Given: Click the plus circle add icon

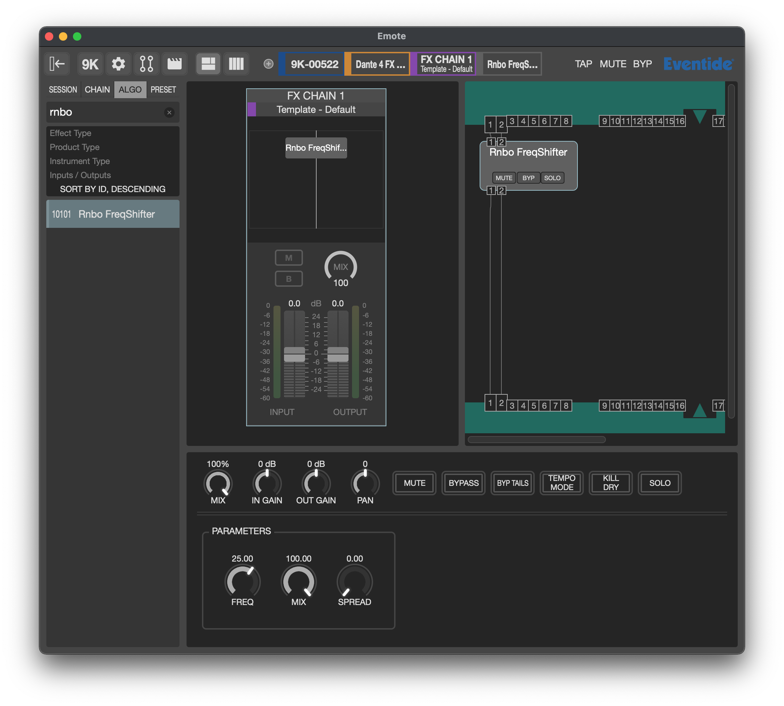Looking at the screenshot, I should (x=268, y=64).
